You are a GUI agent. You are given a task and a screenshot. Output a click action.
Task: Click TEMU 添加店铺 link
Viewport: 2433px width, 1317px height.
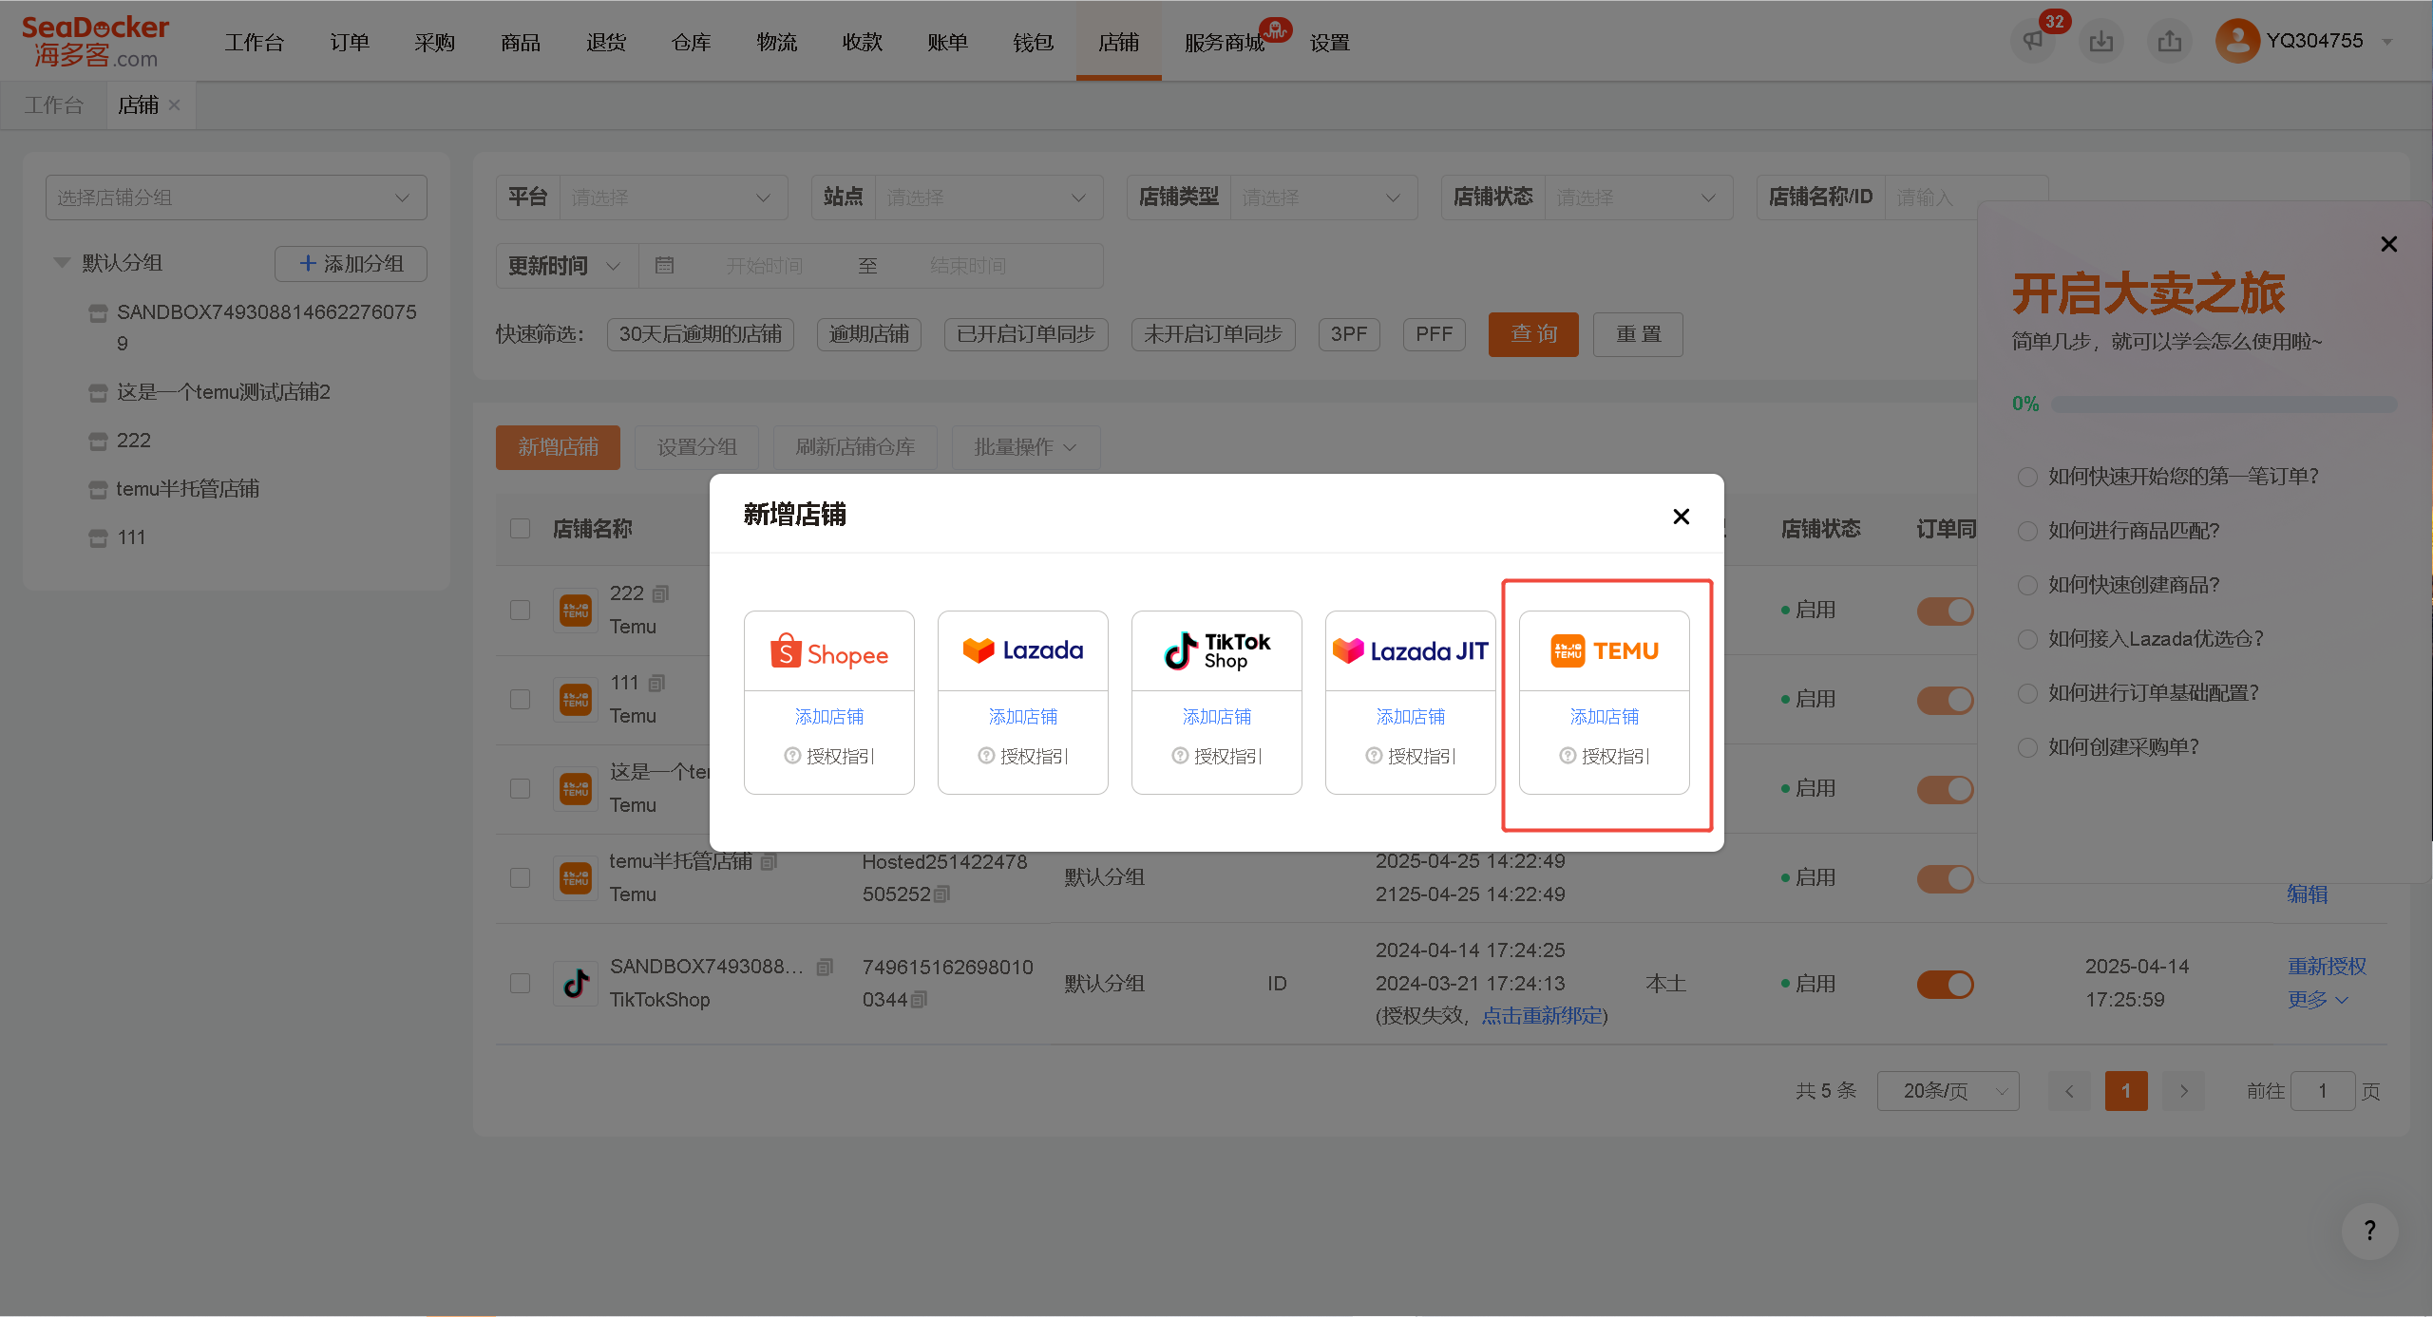(1604, 717)
